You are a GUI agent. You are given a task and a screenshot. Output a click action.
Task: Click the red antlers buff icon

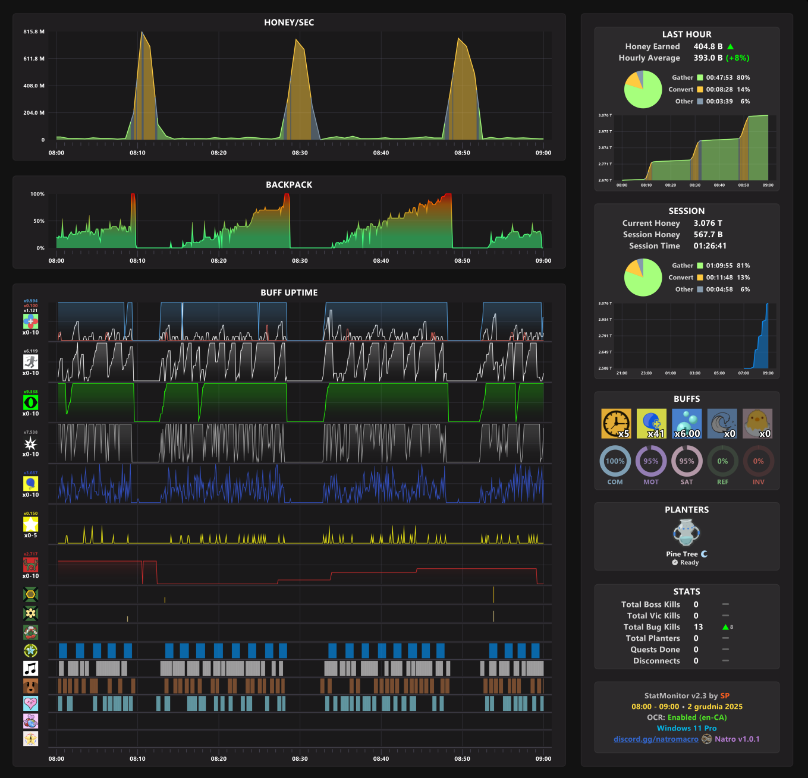click(30, 565)
